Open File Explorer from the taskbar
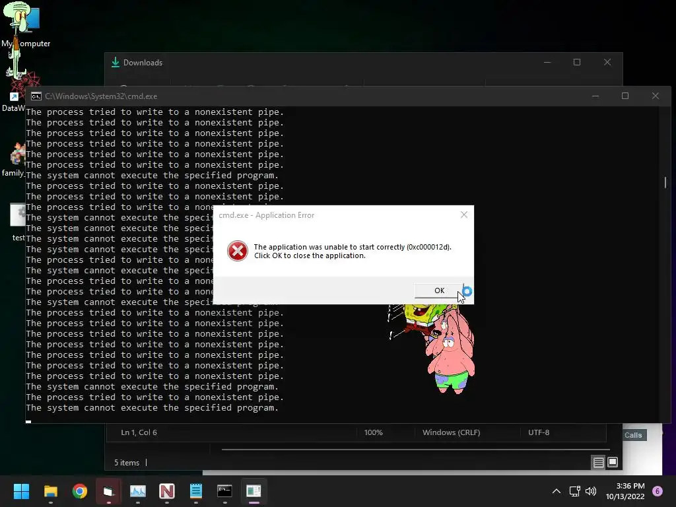Screen dimensions: 676x507 (50, 491)
